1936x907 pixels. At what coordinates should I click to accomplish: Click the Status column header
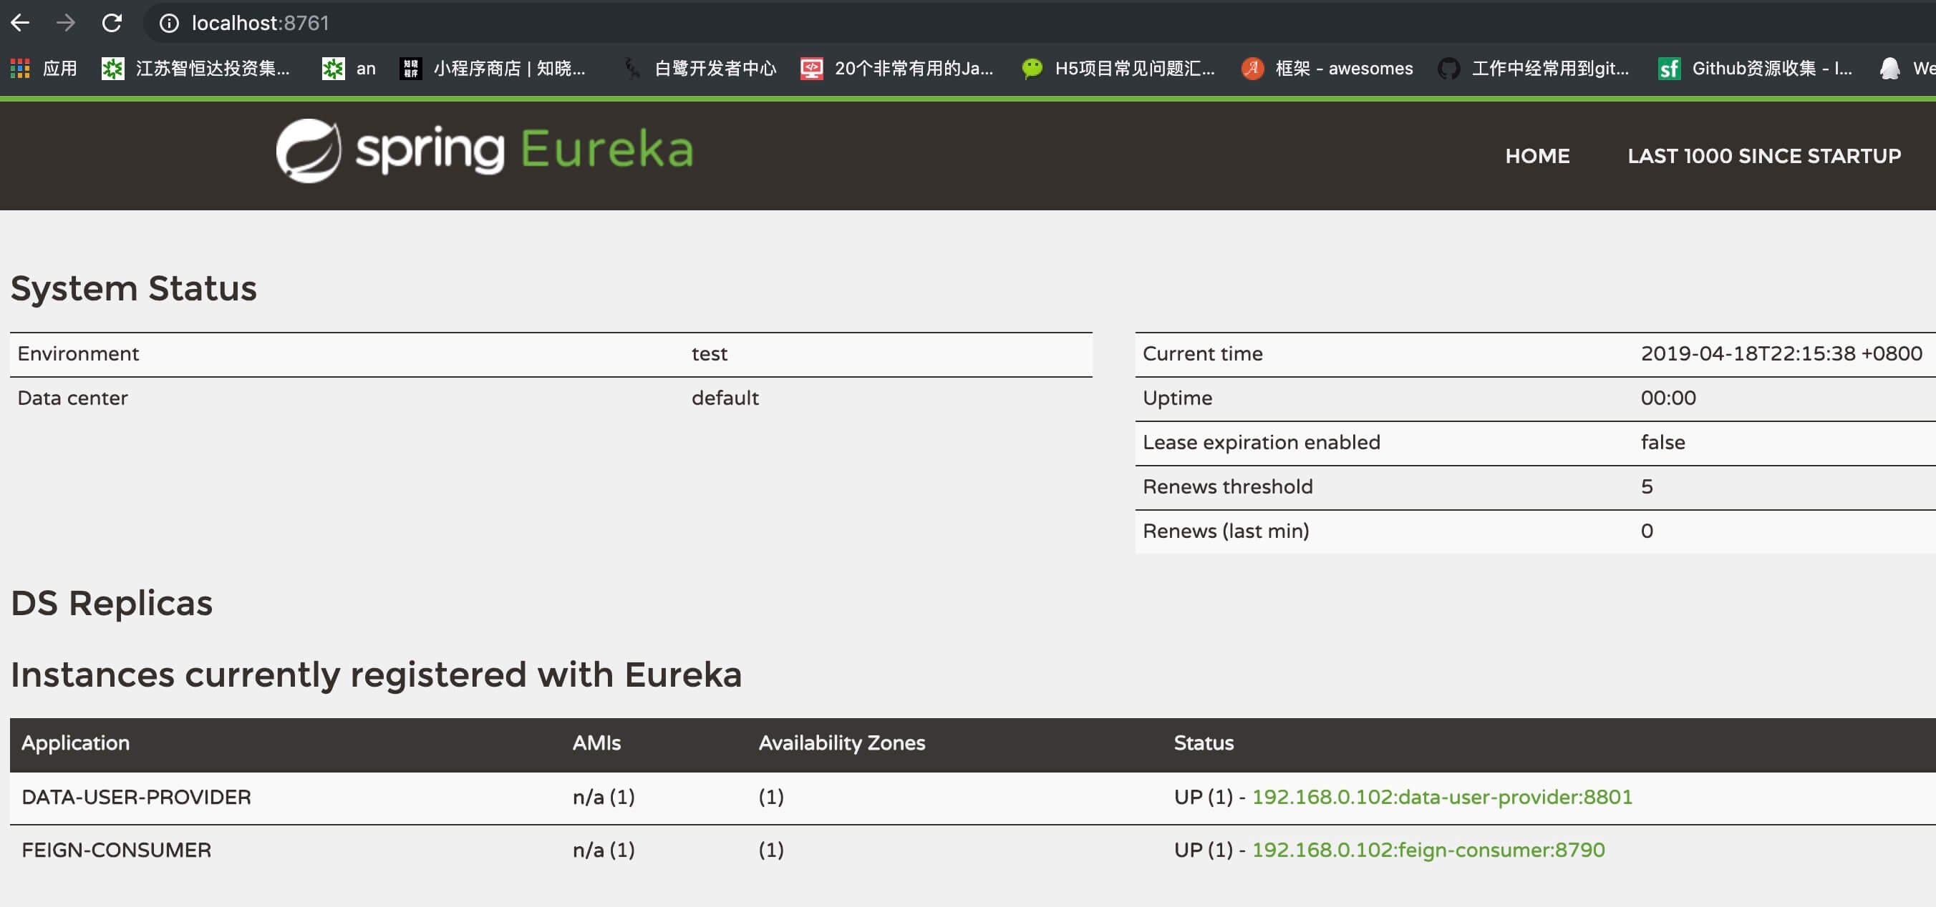(x=1204, y=742)
